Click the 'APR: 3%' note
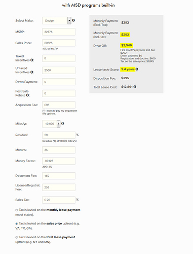Viewport: 193px width, 254px height. tap(47, 167)
